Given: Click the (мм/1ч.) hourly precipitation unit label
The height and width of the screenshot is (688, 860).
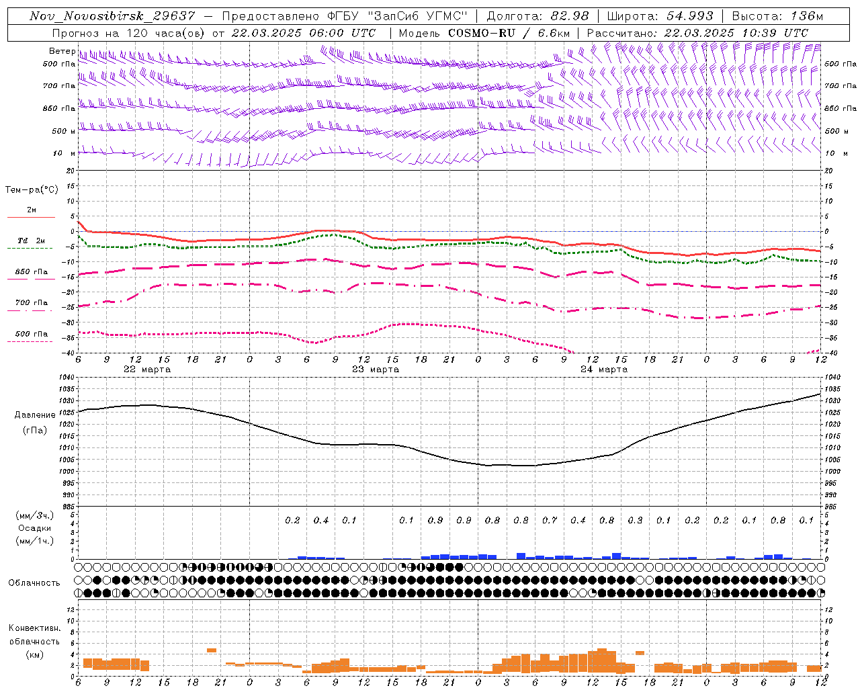Looking at the screenshot, I should (x=35, y=541).
